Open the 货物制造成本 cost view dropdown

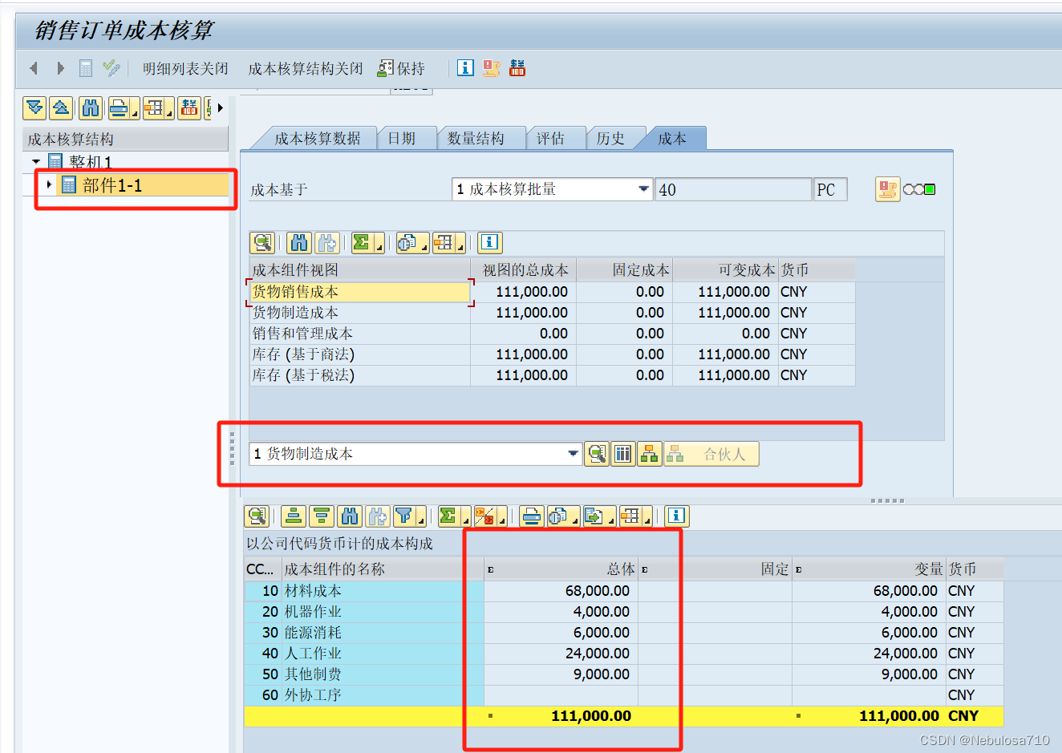click(x=573, y=453)
